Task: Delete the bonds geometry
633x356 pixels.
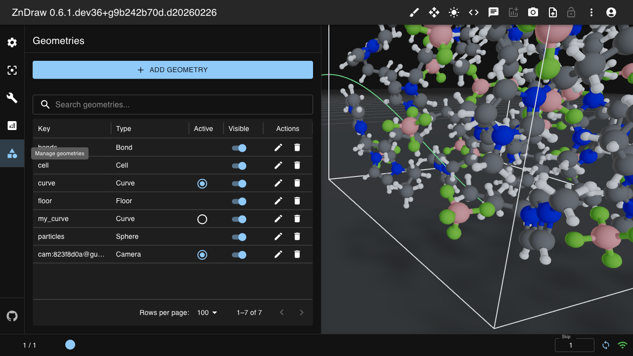Action: tap(297, 147)
